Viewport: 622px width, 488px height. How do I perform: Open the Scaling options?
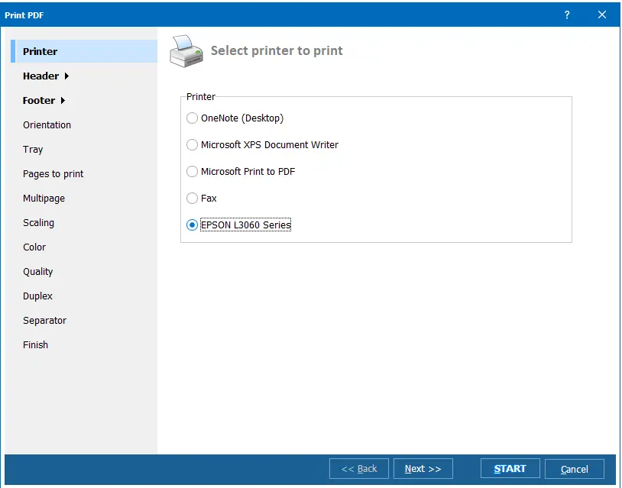coord(38,222)
